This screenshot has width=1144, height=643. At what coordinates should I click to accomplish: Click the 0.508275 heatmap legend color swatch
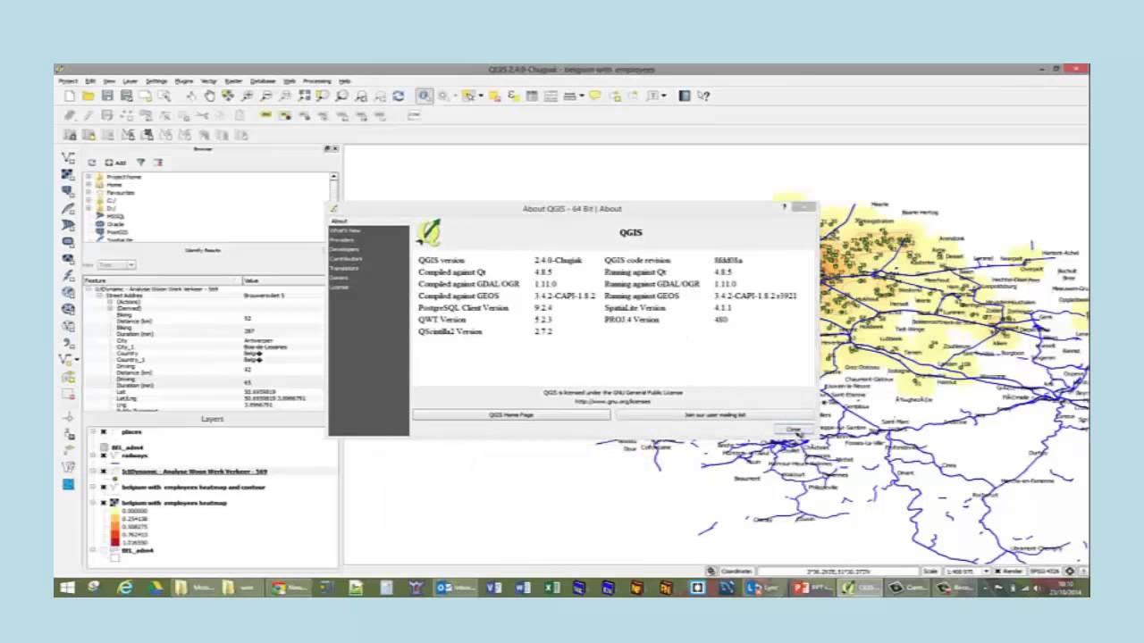(x=114, y=527)
